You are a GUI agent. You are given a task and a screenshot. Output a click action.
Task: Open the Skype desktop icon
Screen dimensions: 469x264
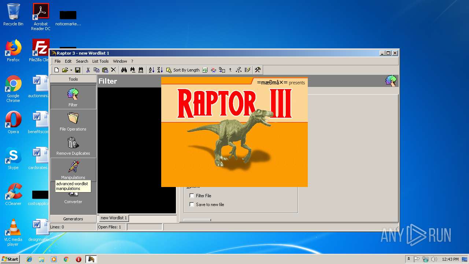coord(13,158)
